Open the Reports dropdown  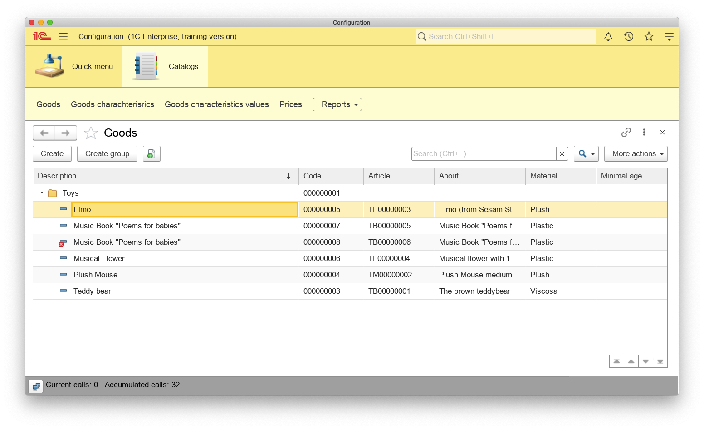337,104
